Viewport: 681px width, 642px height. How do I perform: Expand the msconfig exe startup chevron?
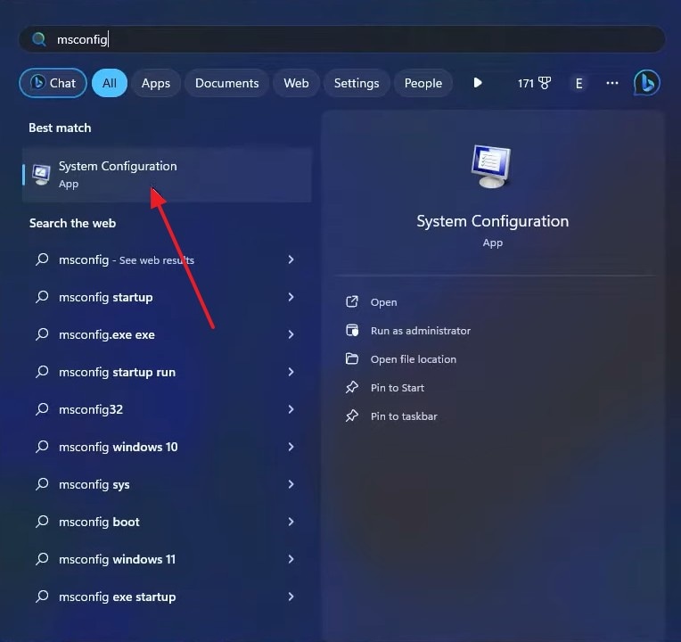(291, 596)
